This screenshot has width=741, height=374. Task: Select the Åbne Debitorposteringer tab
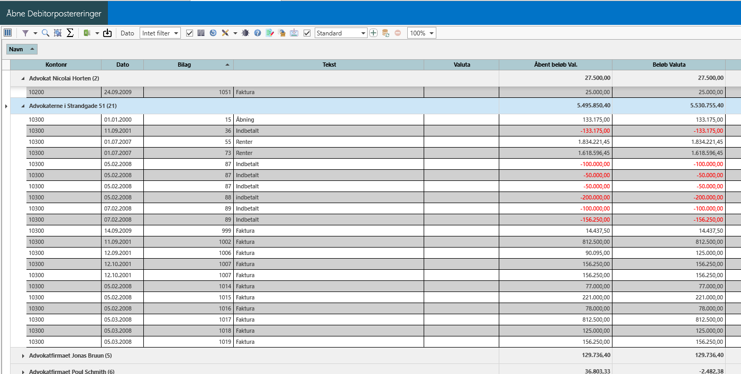(54, 13)
